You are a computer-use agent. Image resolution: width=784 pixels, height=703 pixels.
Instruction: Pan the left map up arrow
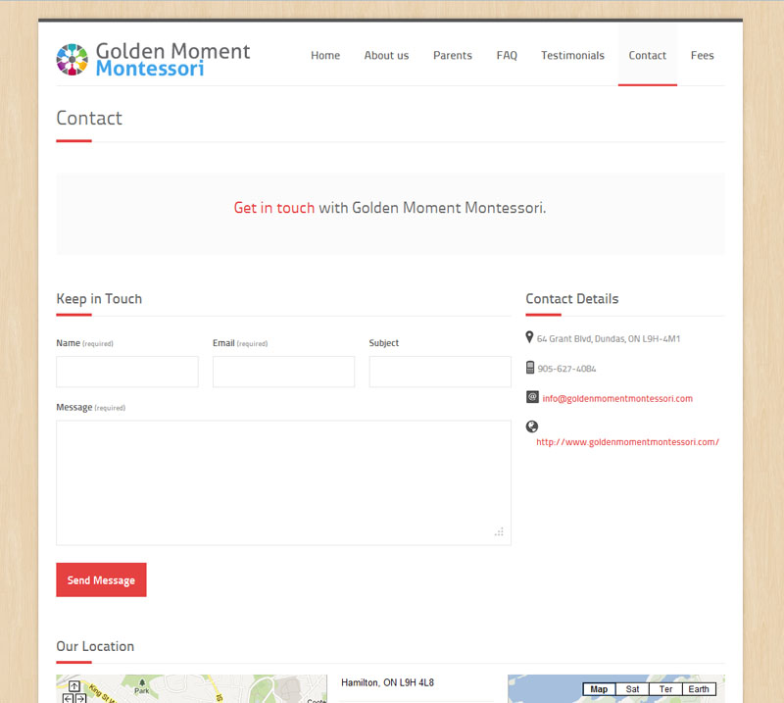tap(74, 686)
